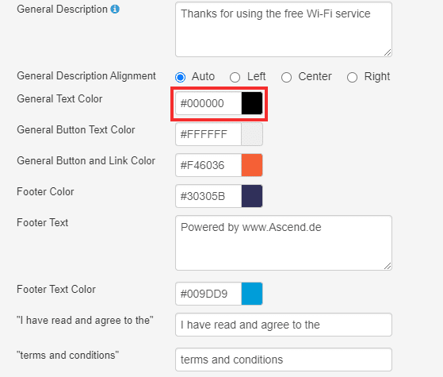Click into the Footer Text text area
Image resolution: width=443 pixels, height=377 pixels.
(x=284, y=243)
